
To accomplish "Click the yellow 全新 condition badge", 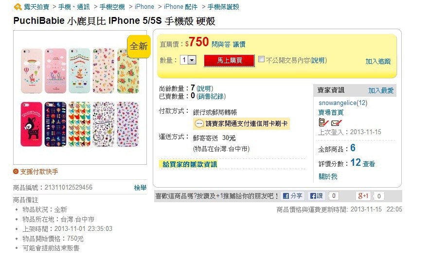I will click(x=139, y=46).
